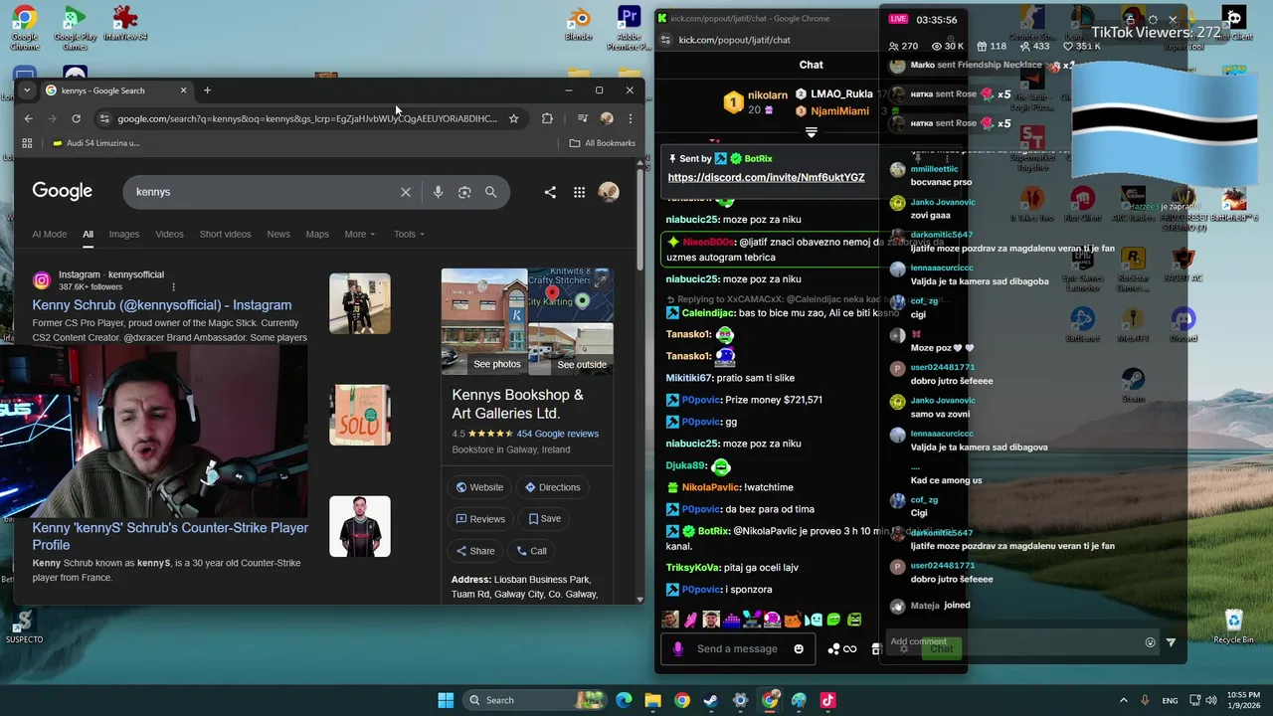The image size is (1273, 716).
Task: Open Kenny Schrub Instagram result link
Action: [162, 305]
